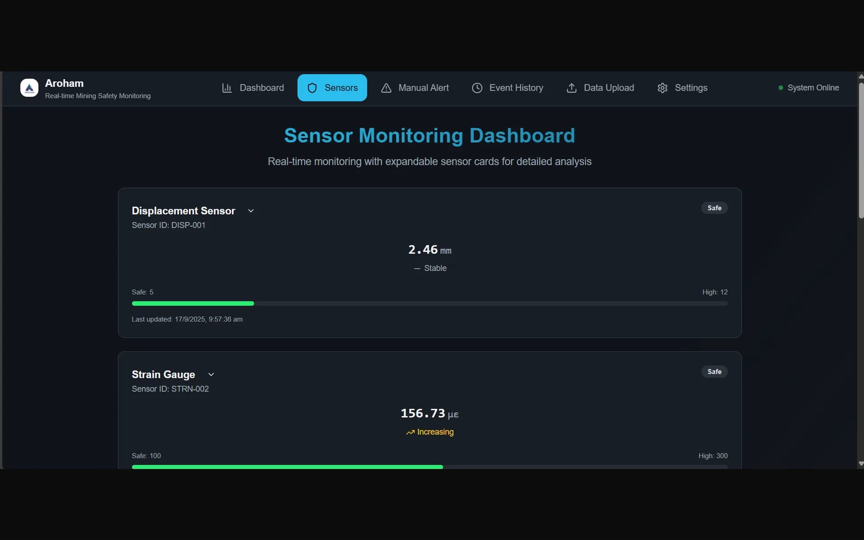Click the Sensors shield icon
Screen dimensions: 864x540
[x=312, y=88]
